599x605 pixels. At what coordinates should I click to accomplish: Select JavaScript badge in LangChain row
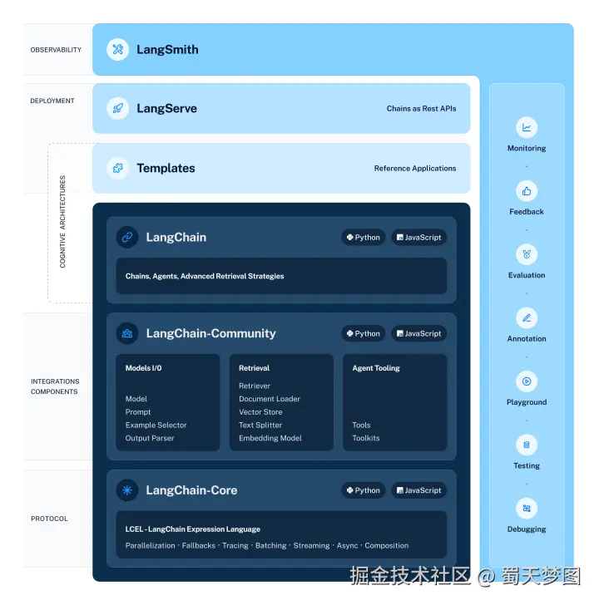(x=419, y=238)
